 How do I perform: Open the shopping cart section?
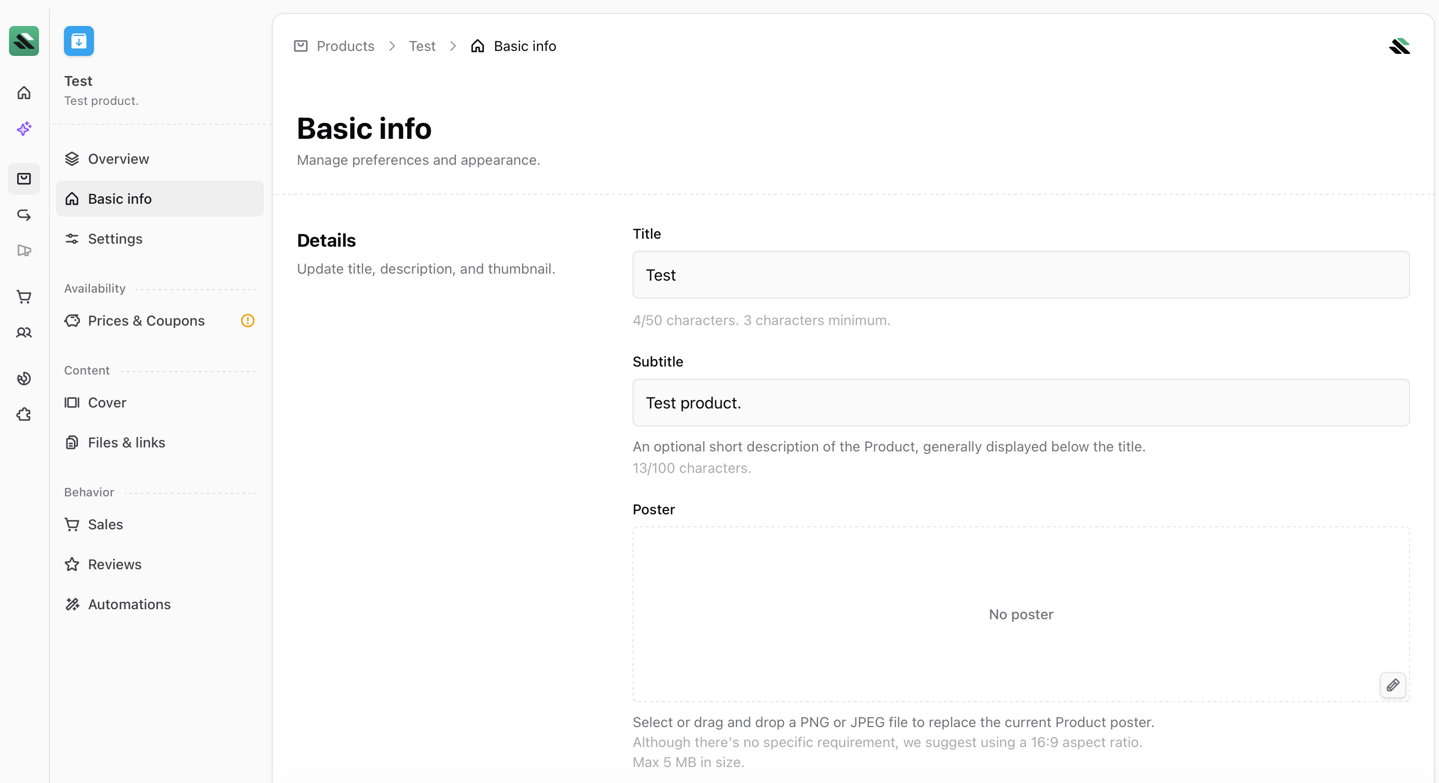tap(24, 297)
